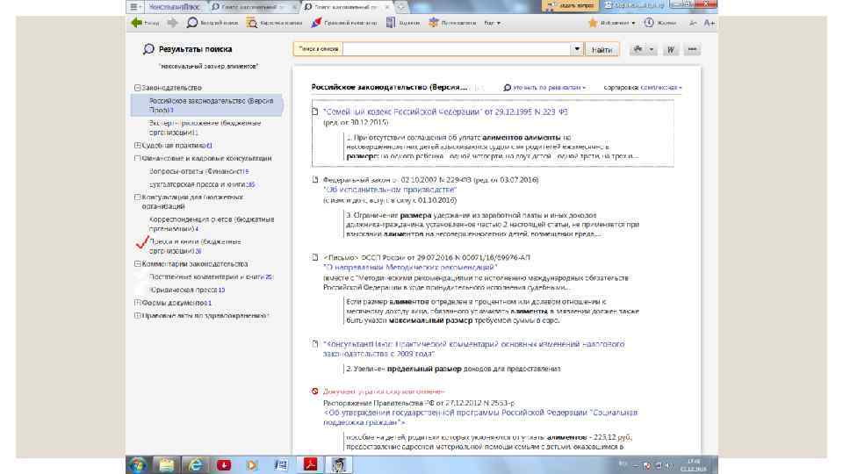Viewport: 843px width, 474px height.
Task: Select Корреспонденция счетов (бюджетные организации)
Action: click(212, 224)
